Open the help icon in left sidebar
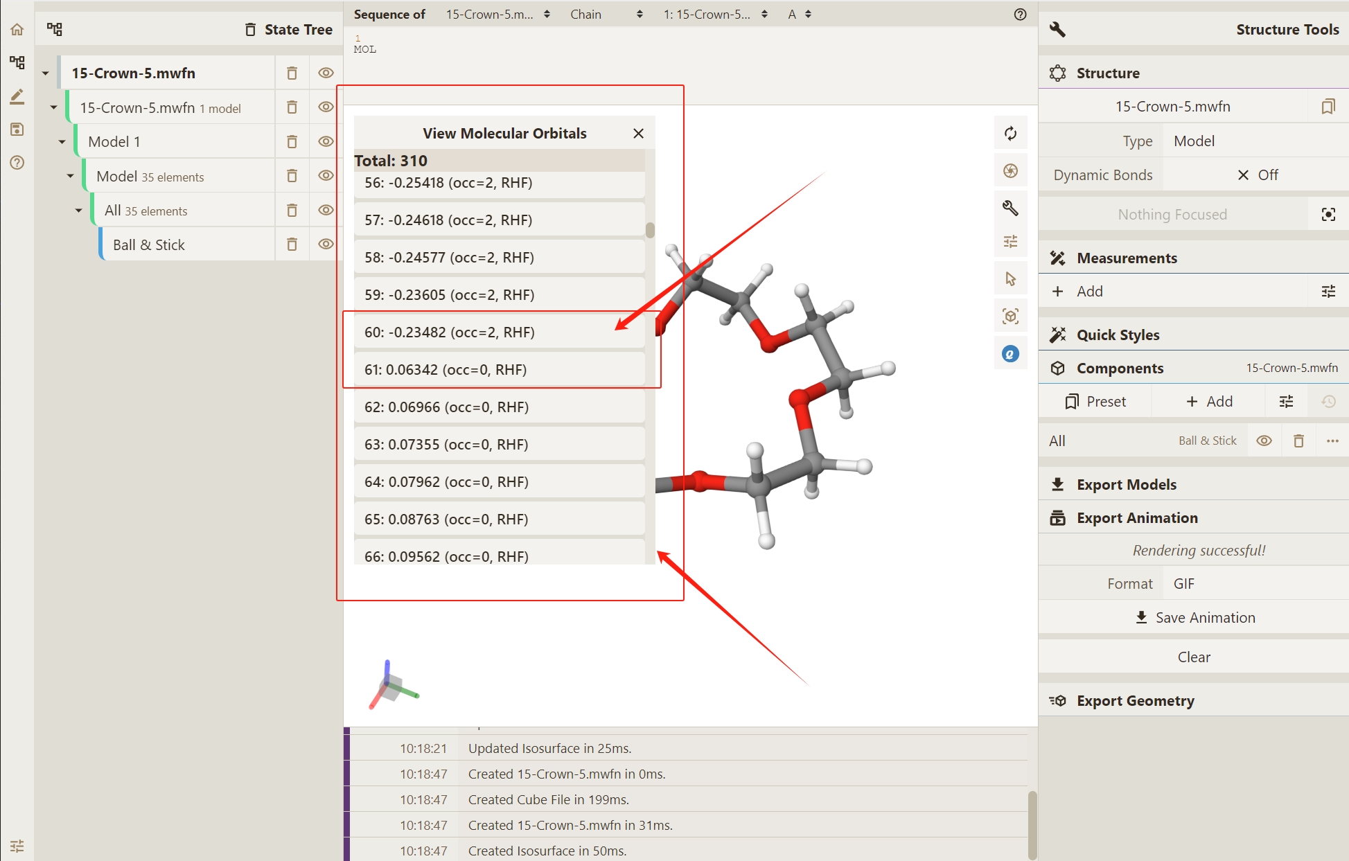 (17, 163)
